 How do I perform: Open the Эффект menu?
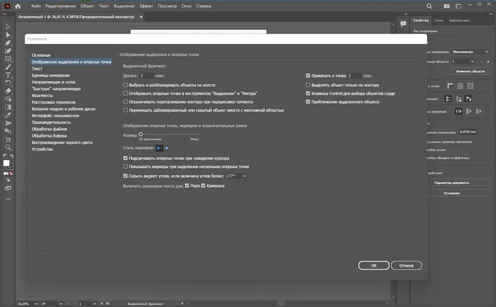146,6
